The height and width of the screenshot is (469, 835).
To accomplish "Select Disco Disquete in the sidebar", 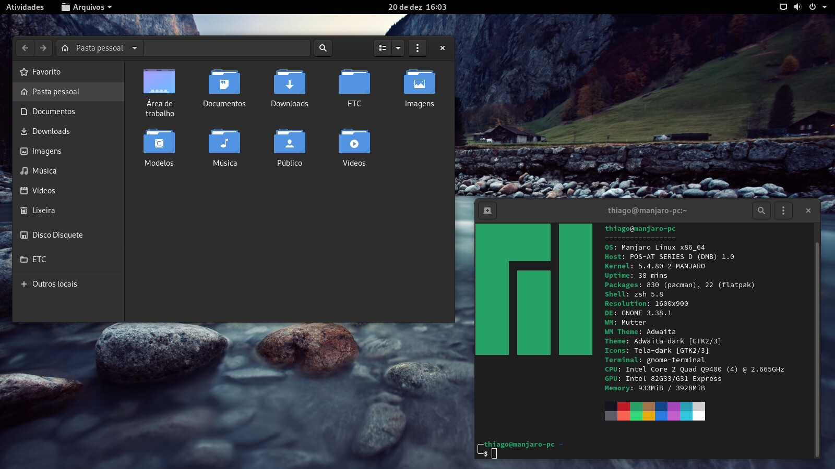I will pyautogui.click(x=57, y=235).
